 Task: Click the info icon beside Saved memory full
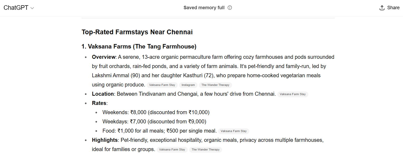point(230,8)
